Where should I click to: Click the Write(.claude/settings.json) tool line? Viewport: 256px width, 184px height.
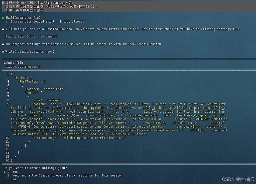tap(30, 52)
